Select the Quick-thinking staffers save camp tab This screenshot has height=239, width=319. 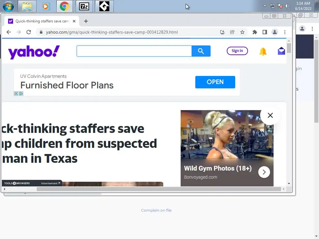click(x=42, y=21)
